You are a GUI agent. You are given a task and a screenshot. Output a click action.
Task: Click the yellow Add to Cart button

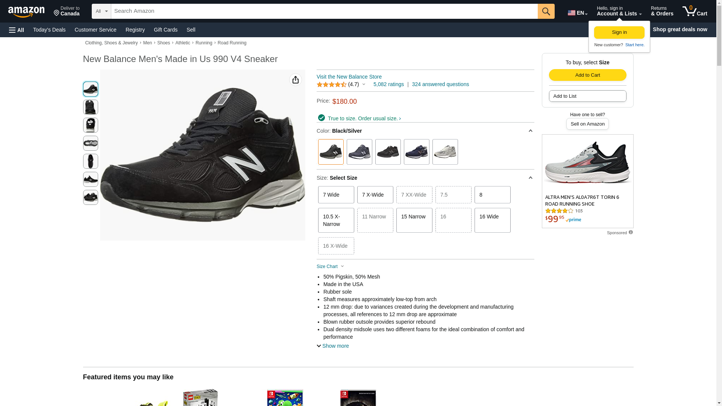point(587,75)
